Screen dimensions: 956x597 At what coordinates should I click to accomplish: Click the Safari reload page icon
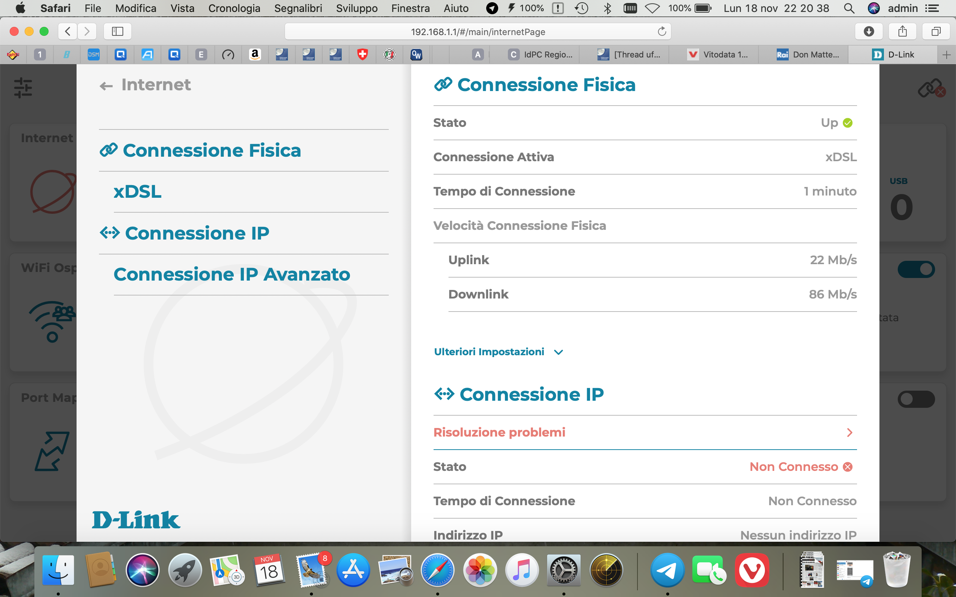point(662,32)
